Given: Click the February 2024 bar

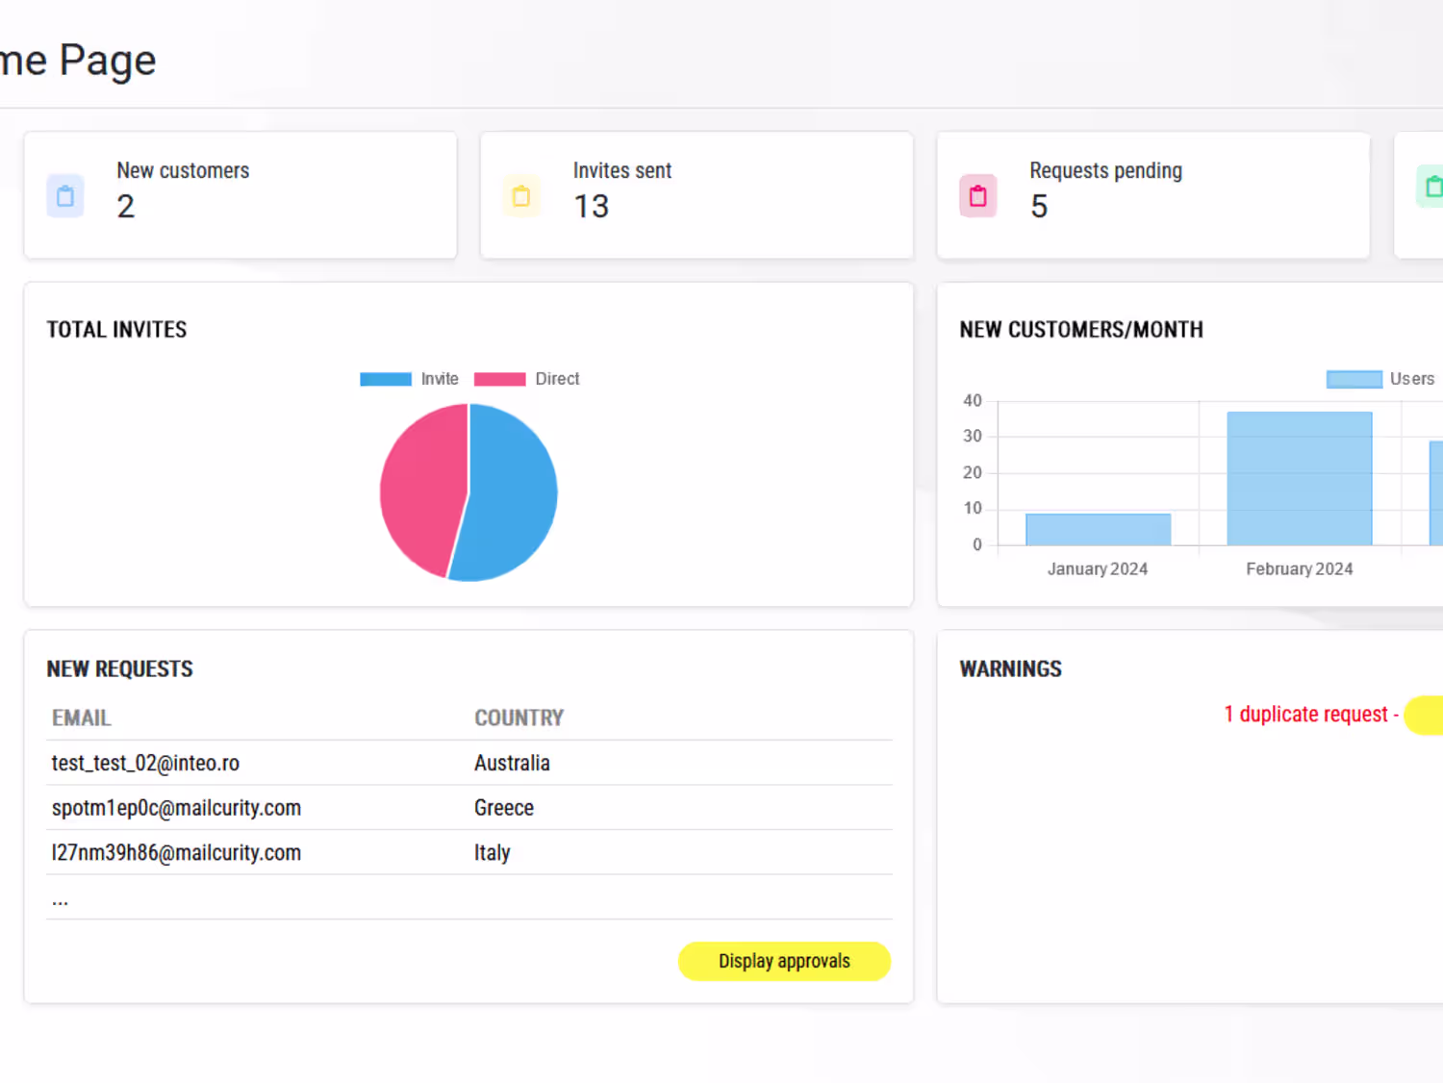Looking at the screenshot, I should 1300,478.
